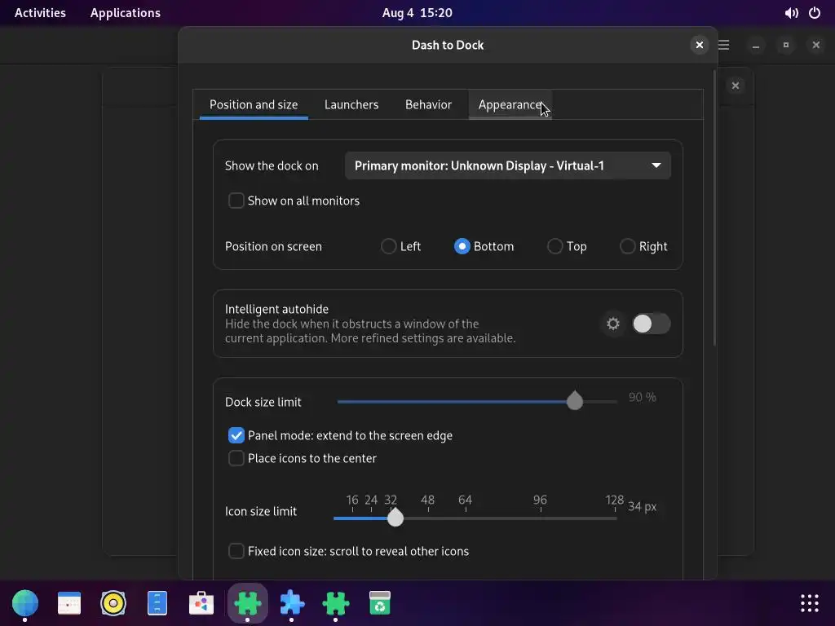The image size is (835, 626).
Task: Open the Intelligent autohide settings gear
Action: coord(613,324)
